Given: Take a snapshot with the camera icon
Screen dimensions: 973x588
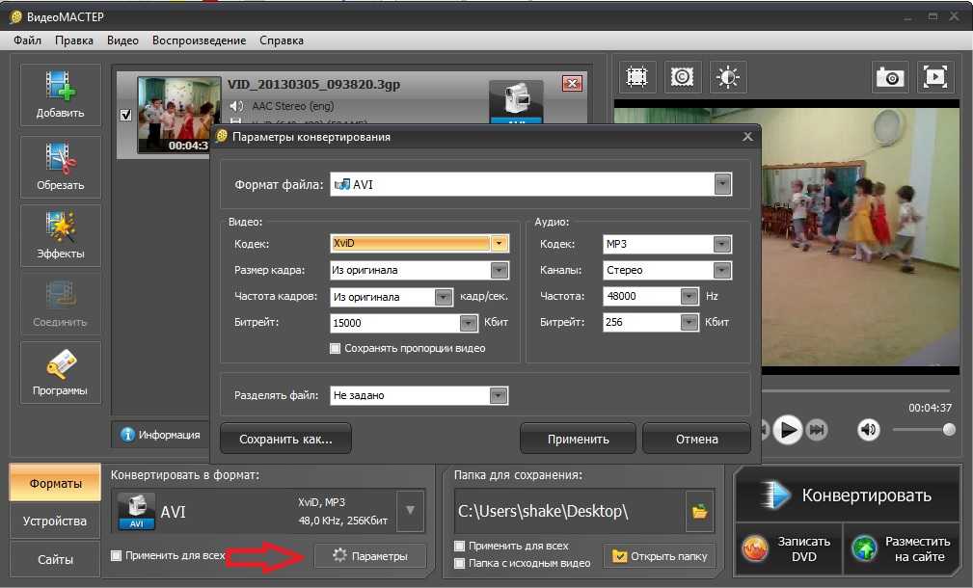Looking at the screenshot, I should tap(890, 77).
